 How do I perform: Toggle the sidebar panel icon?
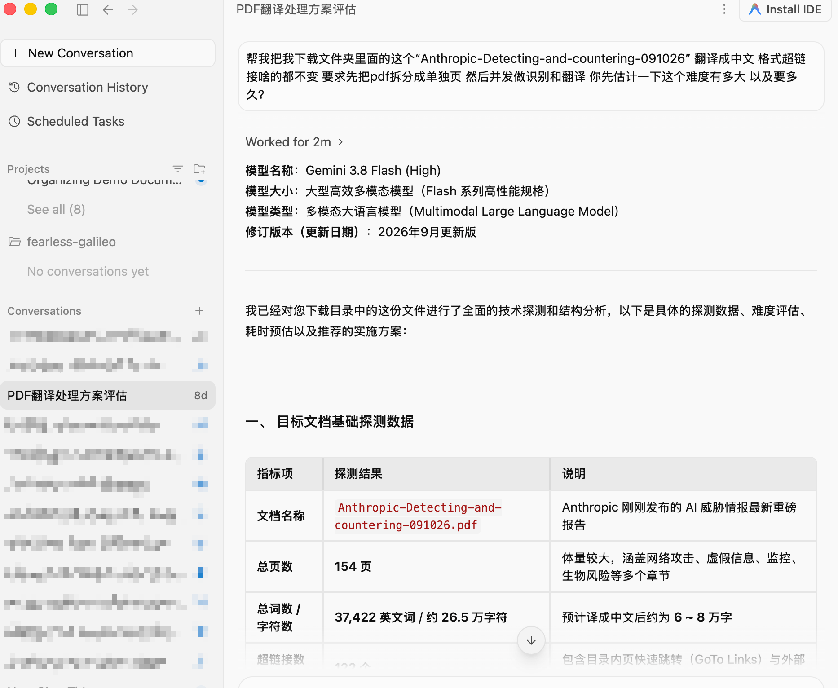pyautogui.click(x=83, y=9)
